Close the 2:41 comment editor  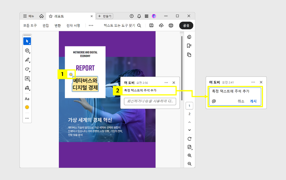point(261,82)
